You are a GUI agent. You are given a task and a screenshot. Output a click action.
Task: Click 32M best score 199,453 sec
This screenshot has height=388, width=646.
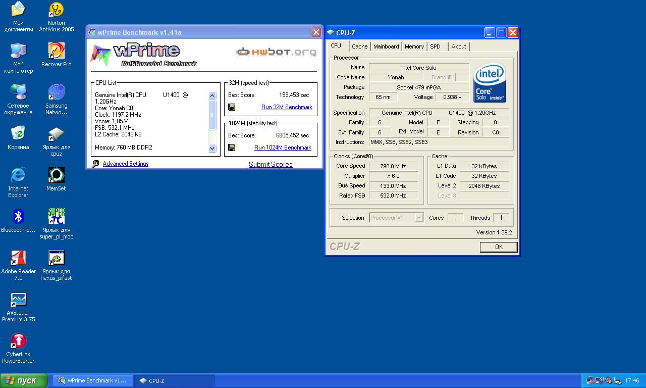coord(294,95)
